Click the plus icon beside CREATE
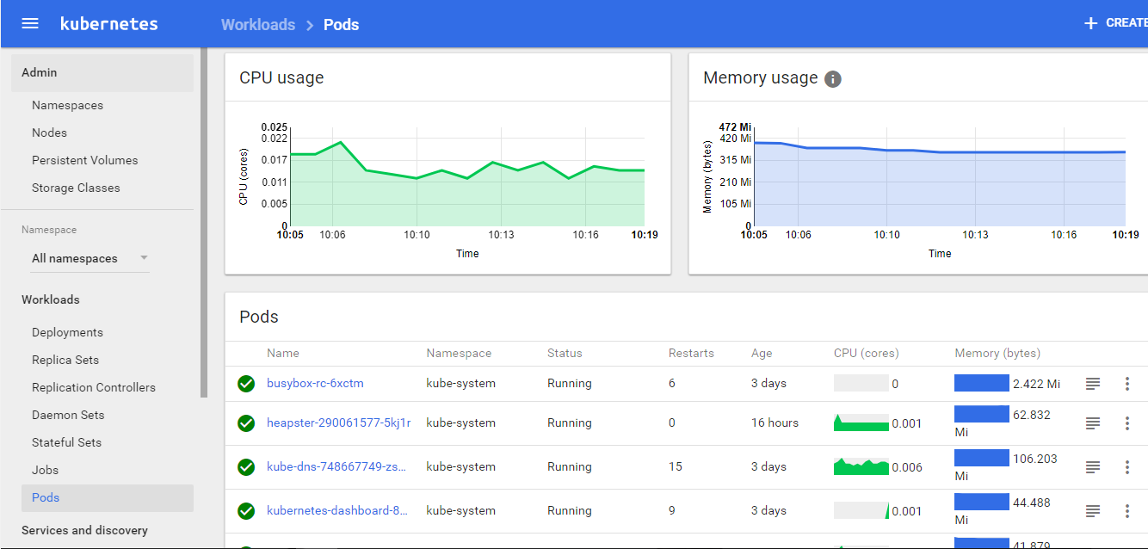The width and height of the screenshot is (1148, 549). point(1090,23)
